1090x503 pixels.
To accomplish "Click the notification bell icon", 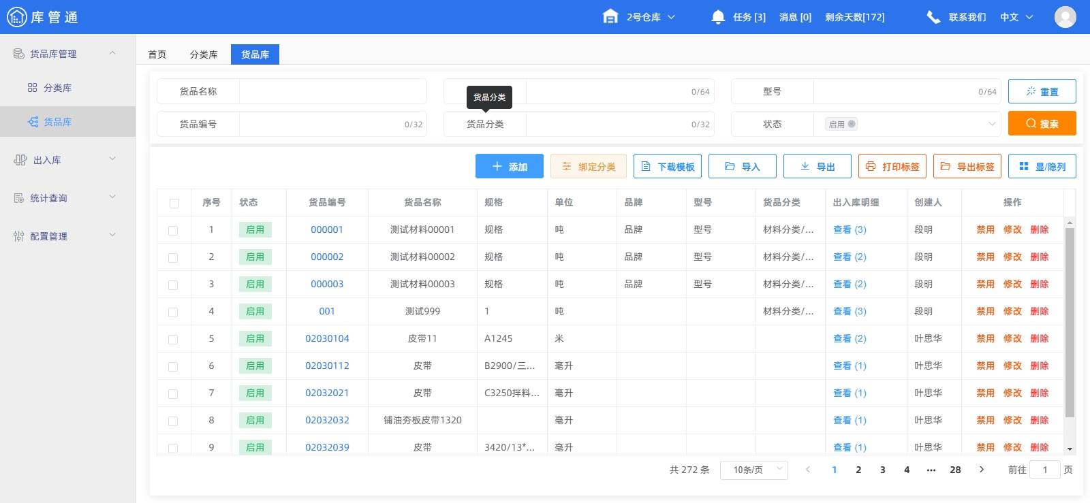I will tap(717, 17).
